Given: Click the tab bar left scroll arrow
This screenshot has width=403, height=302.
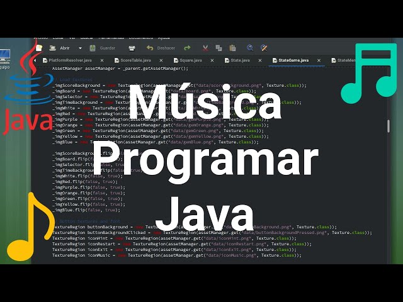Looking at the screenshot, I should (x=35, y=60).
